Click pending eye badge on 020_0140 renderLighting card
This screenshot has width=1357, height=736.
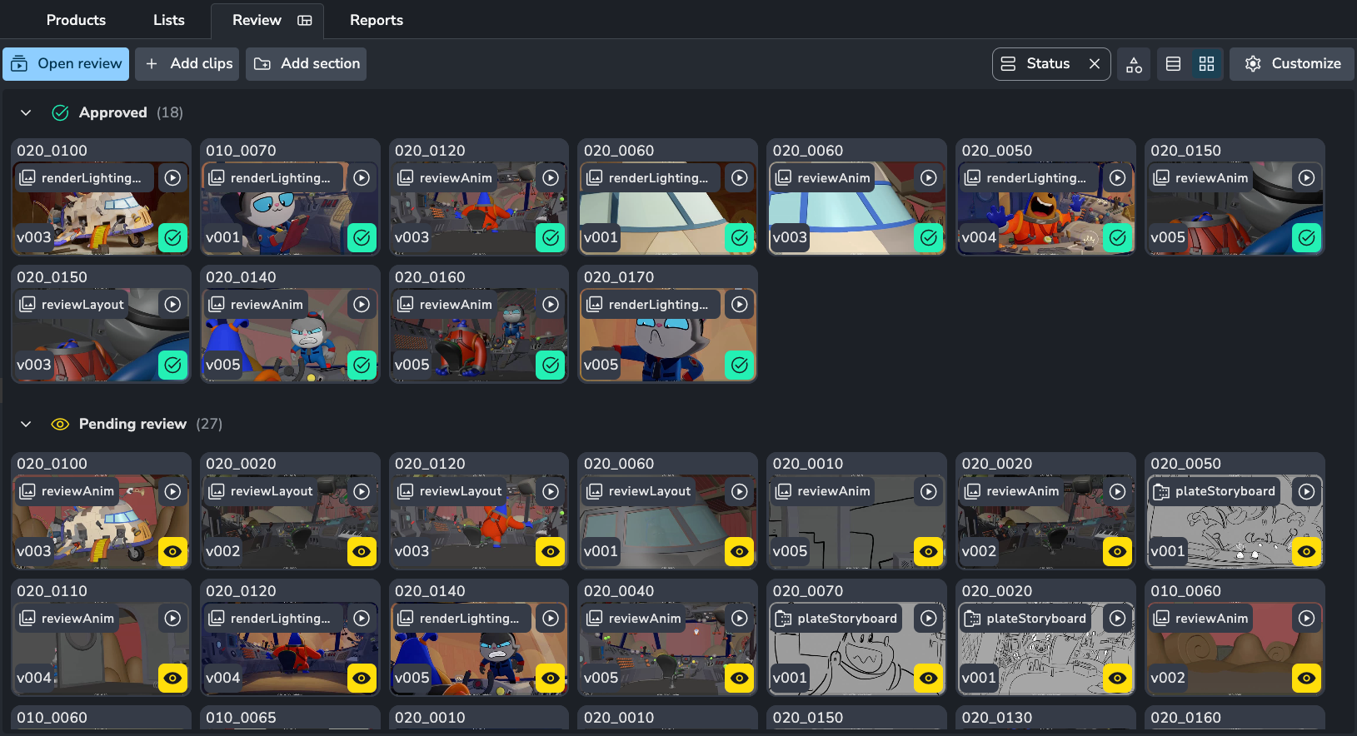[x=551, y=678]
